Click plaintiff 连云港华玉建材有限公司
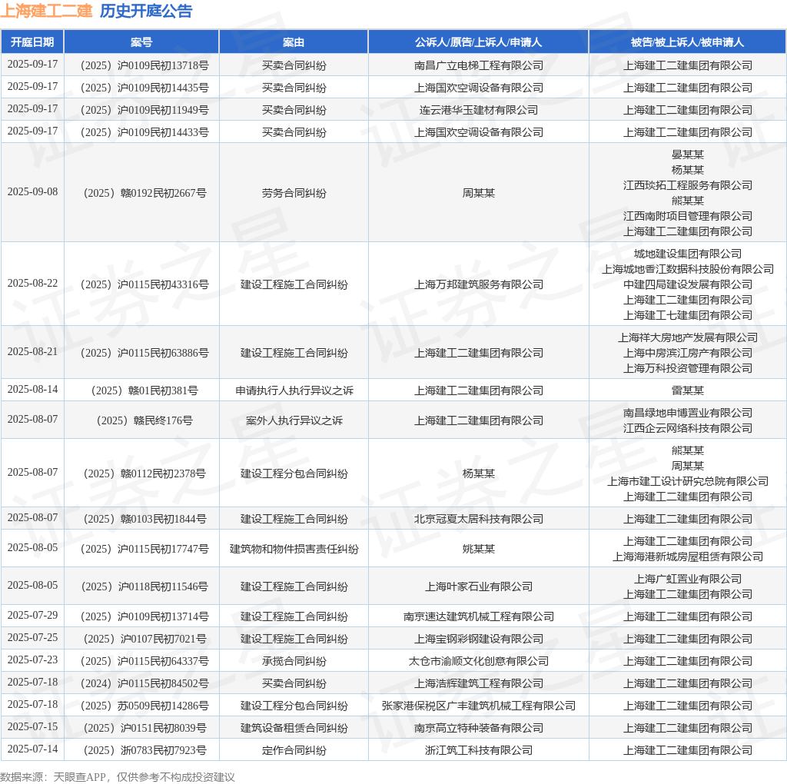 (478, 110)
